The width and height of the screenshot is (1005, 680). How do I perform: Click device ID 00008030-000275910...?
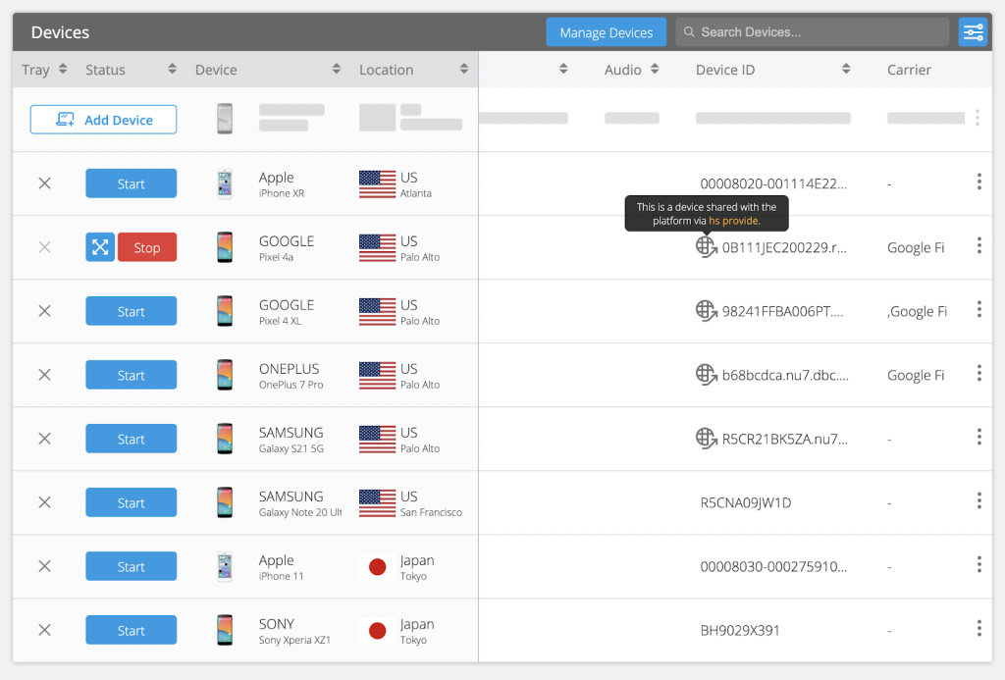pos(773,566)
